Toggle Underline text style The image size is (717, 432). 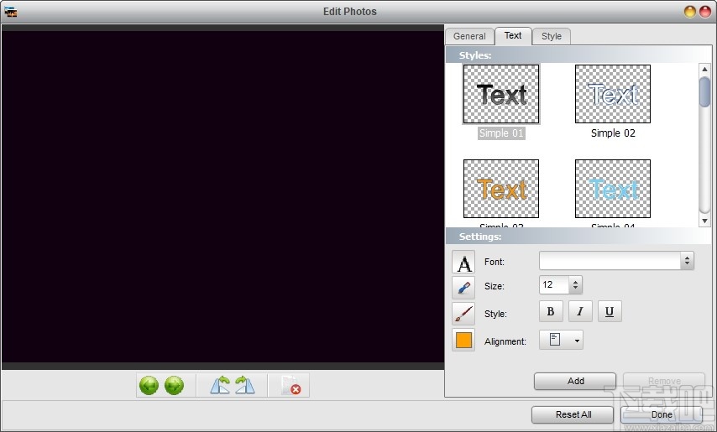click(610, 311)
